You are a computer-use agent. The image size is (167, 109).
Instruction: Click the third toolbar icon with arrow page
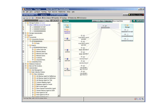pos(30,18)
